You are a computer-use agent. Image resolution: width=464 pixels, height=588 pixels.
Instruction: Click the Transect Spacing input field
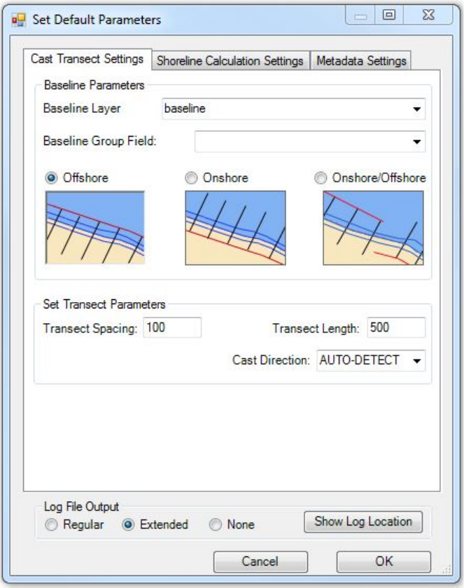pos(172,328)
